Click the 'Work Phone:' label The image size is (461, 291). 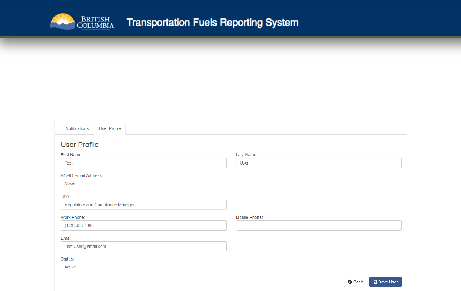click(x=73, y=217)
